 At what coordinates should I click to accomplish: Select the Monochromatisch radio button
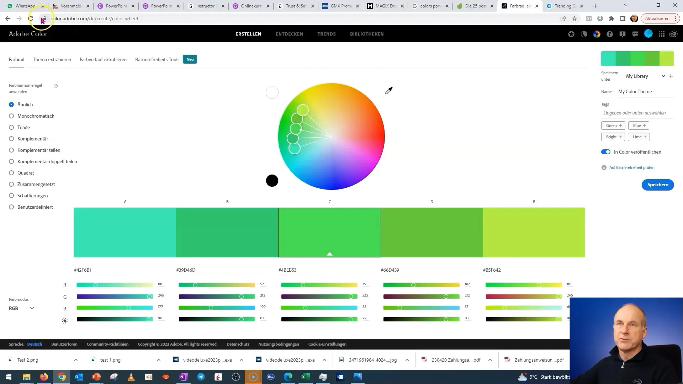pos(12,116)
